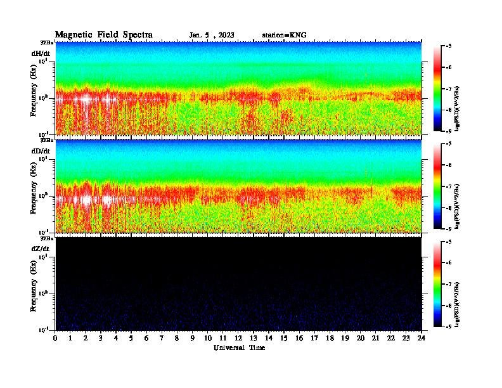Viewport: 502px width, 388px height.
Task: Click the "32Hz" label atop the dD/dt panel
Action: 47,140
